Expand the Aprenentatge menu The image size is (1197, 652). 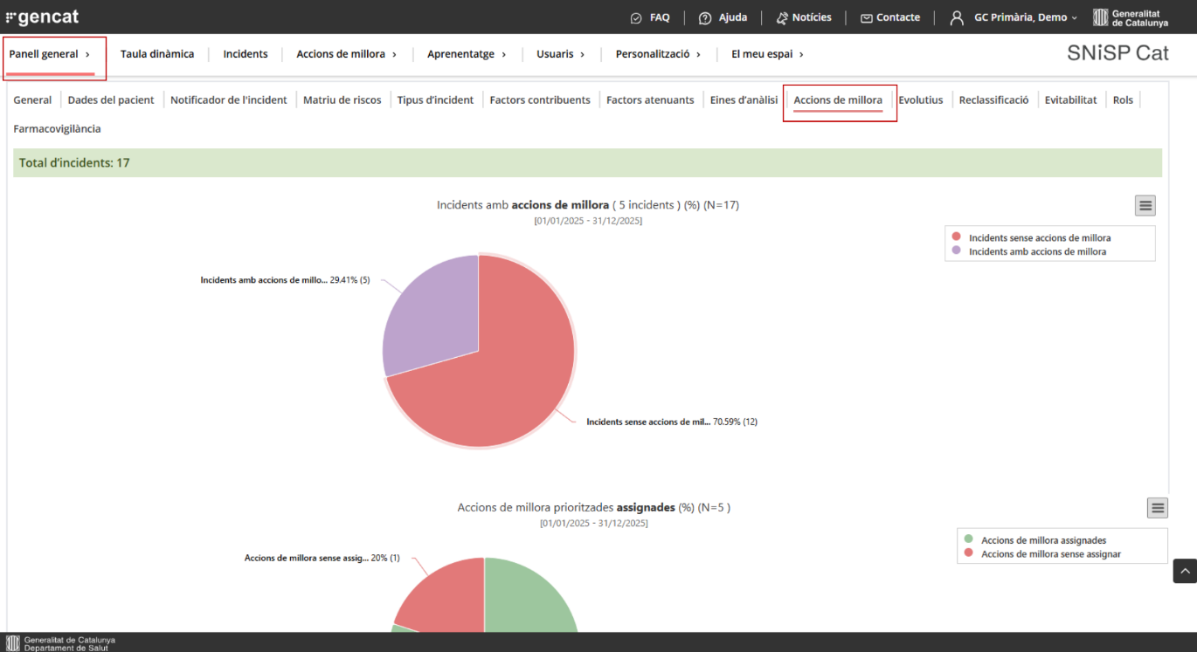coord(467,54)
